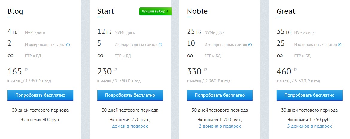Screen dimensions: 350x139
Task: Open '2 домена в подарок' link
Action: coord(220,126)
